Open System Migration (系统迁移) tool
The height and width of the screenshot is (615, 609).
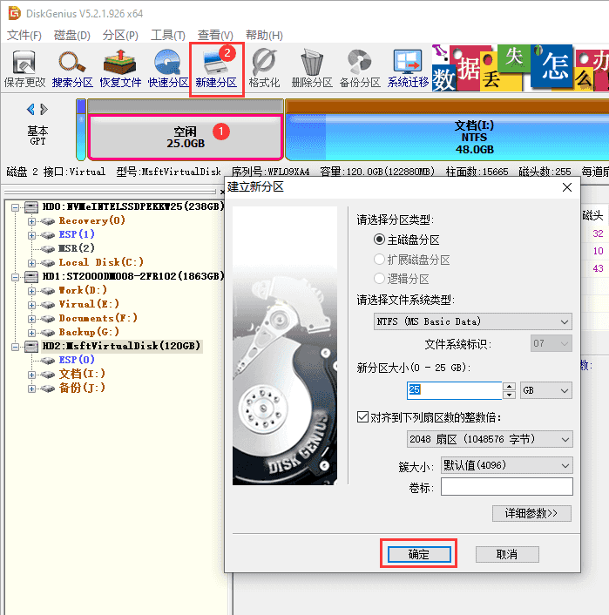click(x=408, y=68)
